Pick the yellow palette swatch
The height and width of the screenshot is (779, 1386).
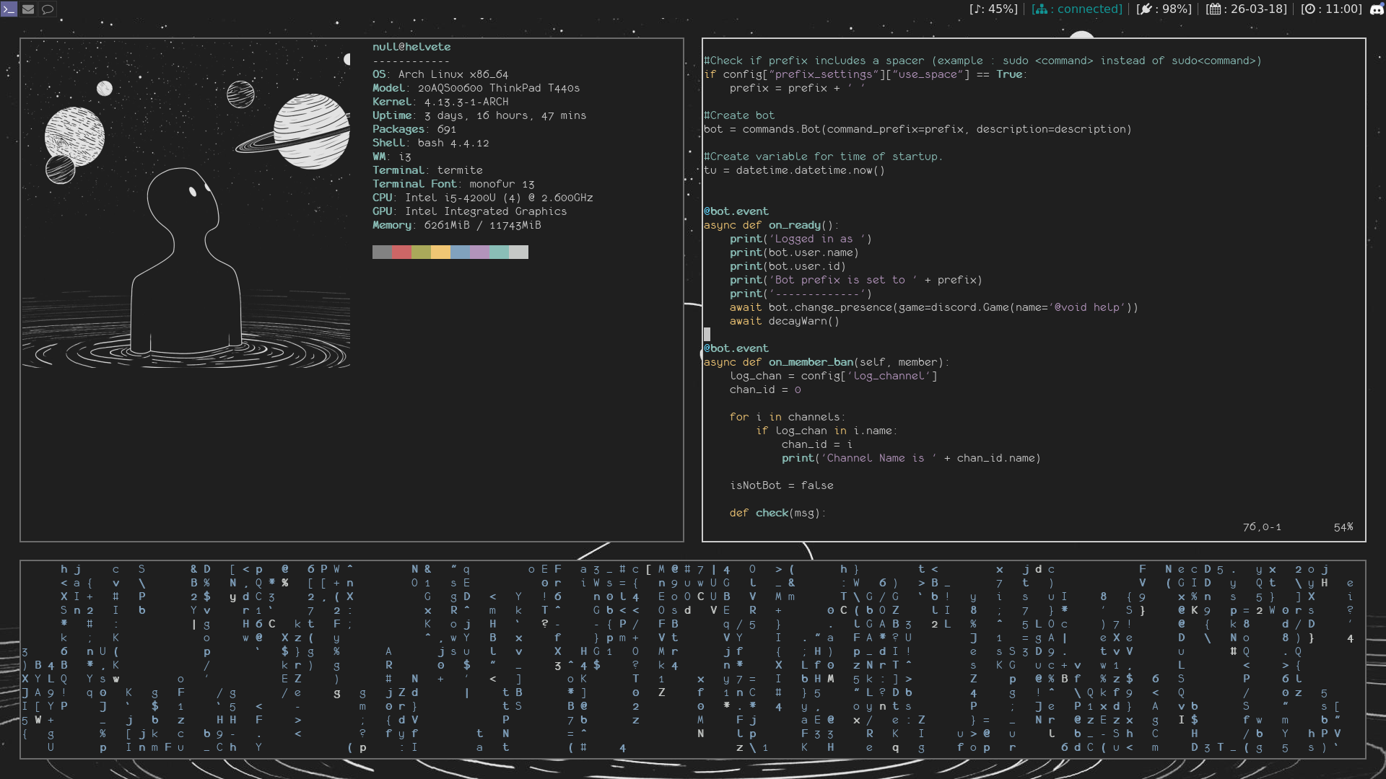tap(440, 252)
